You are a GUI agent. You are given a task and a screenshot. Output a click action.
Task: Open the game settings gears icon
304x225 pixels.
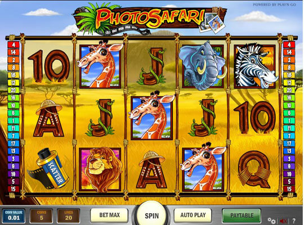(x=271, y=220)
